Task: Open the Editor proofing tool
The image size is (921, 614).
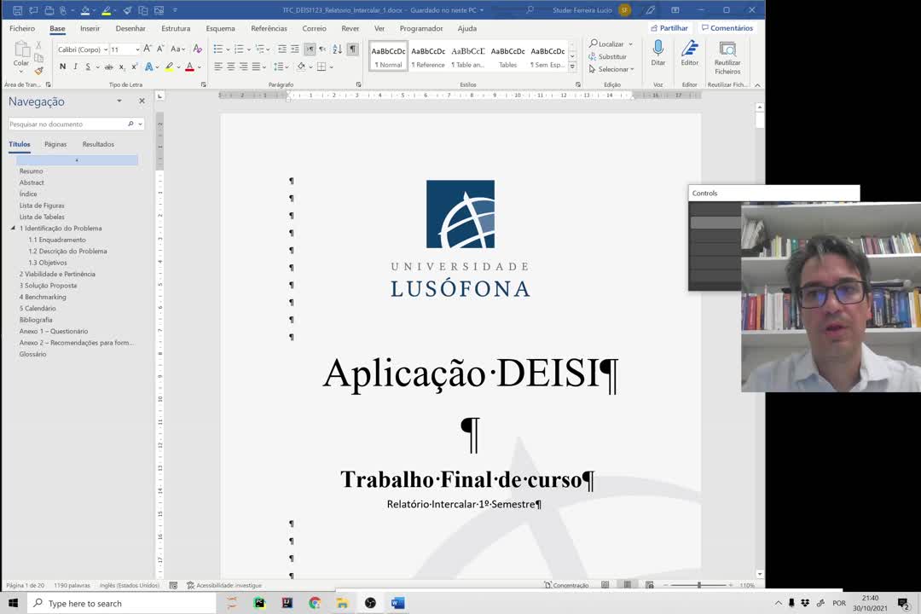Action: coord(690,53)
